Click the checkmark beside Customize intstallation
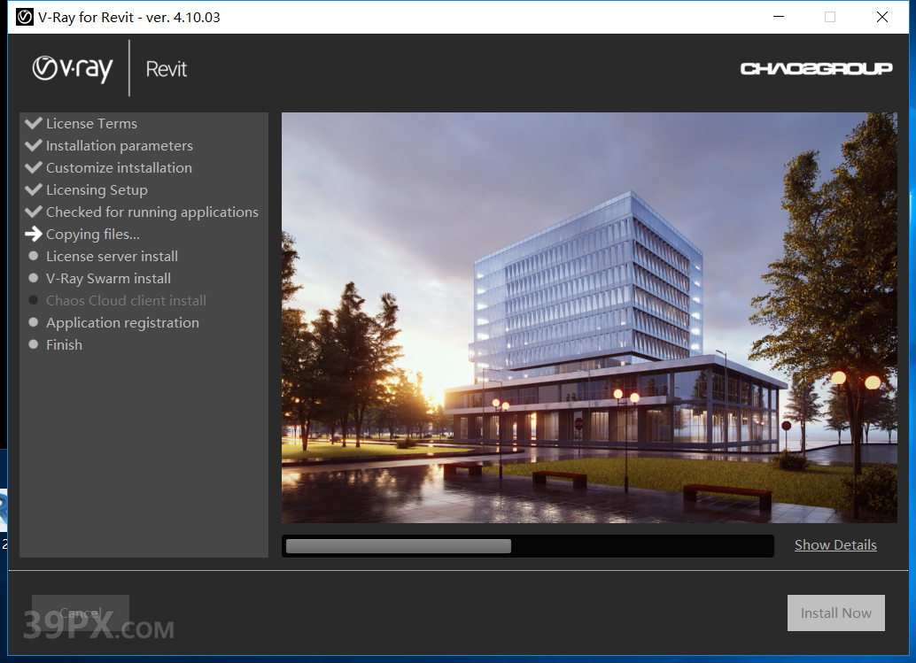 [34, 167]
